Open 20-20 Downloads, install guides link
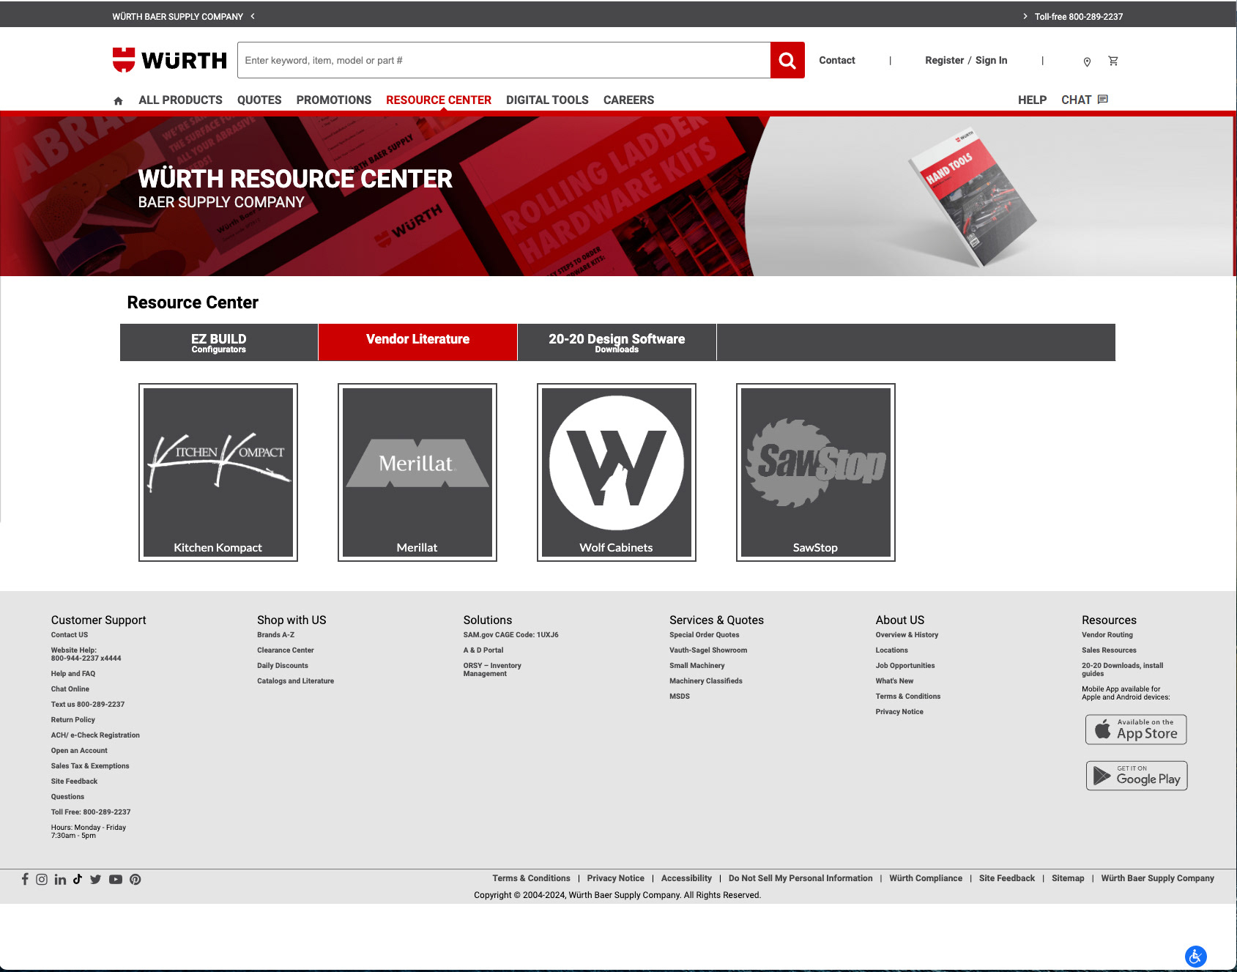The height and width of the screenshot is (972, 1237). 1122,669
